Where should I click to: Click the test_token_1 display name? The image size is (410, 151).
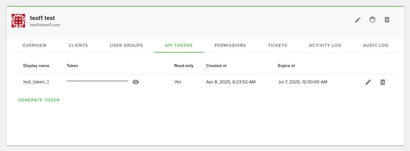(x=36, y=82)
